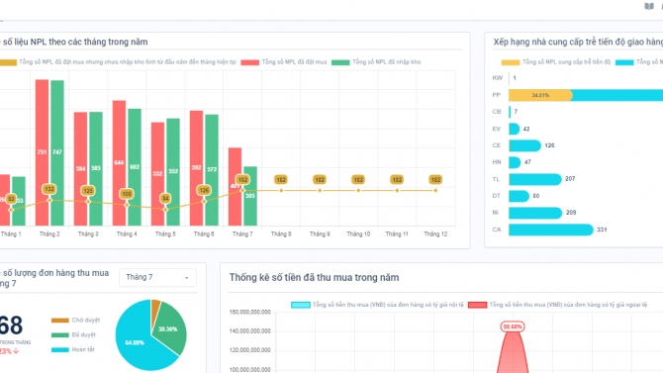Select the 64.08% cyan pie slice

pos(134,344)
